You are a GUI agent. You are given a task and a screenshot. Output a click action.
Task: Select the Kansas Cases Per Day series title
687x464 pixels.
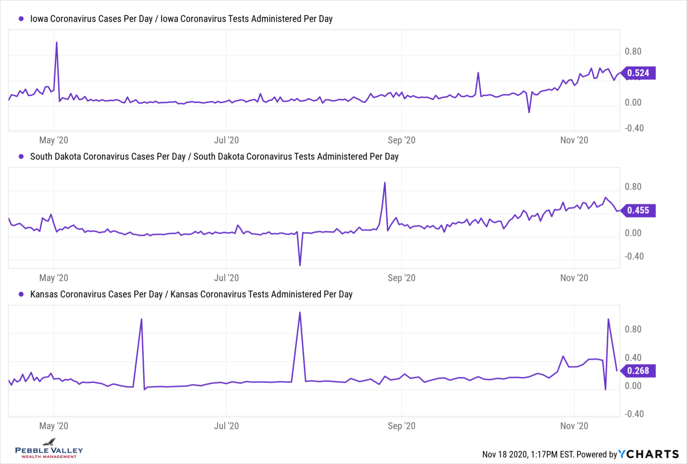[x=191, y=294]
